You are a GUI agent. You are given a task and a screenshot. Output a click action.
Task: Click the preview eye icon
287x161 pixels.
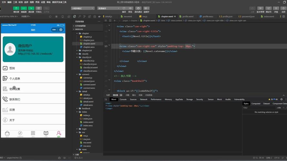pos(130,8)
